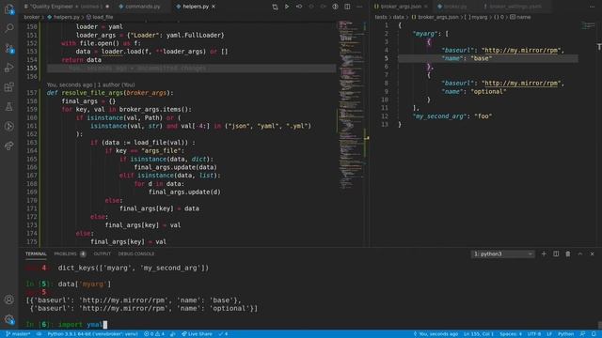Close the broker_args.json tab
This screenshot has width=602, height=338.
[426, 7]
